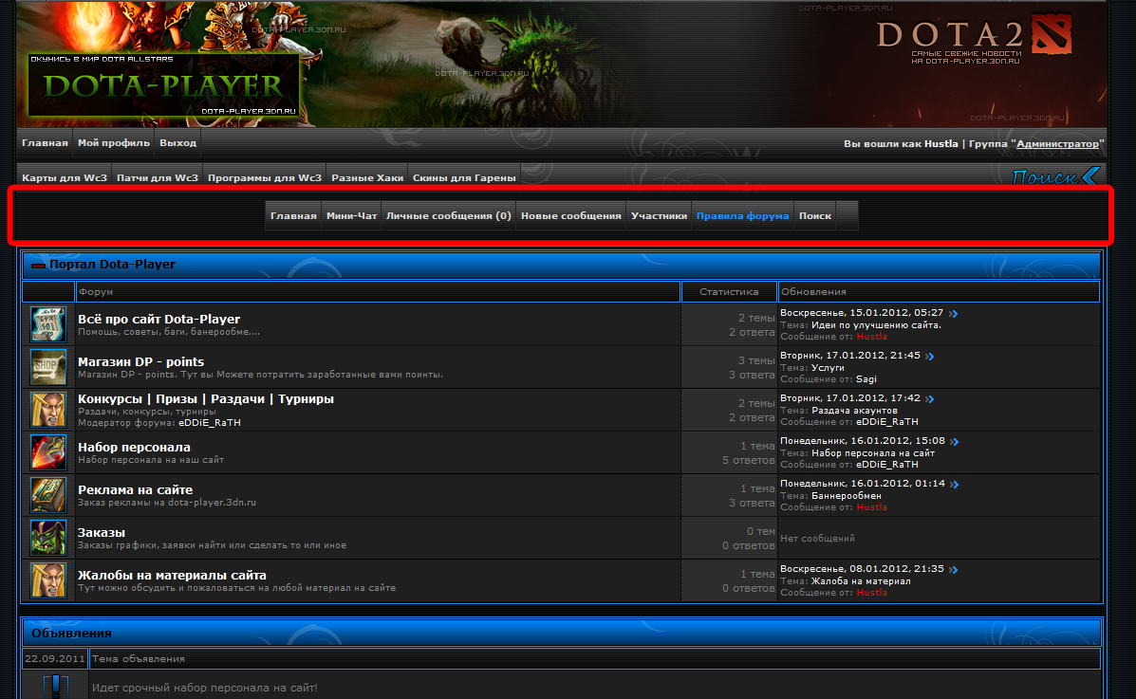Click the Объявления section header
Screen dimensions: 1136x699
coord(72,634)
